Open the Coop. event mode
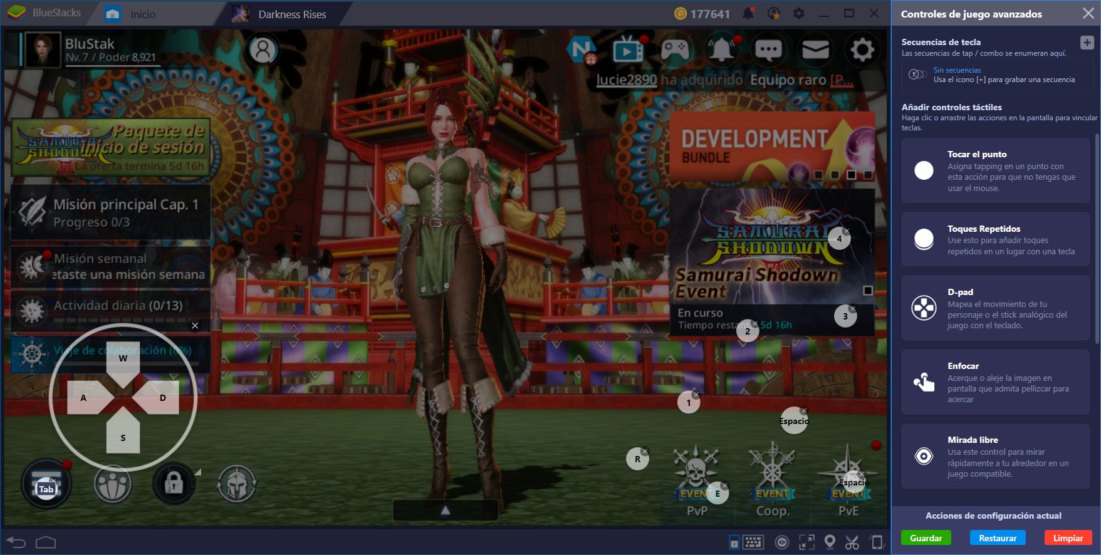This screenshot has width=1101, height=555. pyautogui.click(x=772, y=482)
